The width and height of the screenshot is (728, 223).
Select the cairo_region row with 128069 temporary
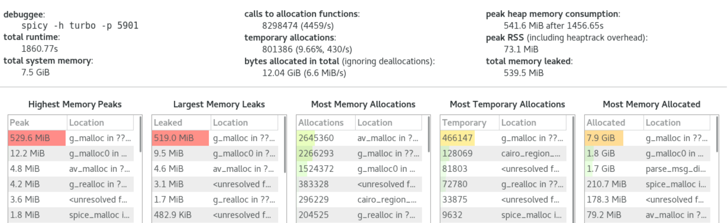tap(503, 153)
